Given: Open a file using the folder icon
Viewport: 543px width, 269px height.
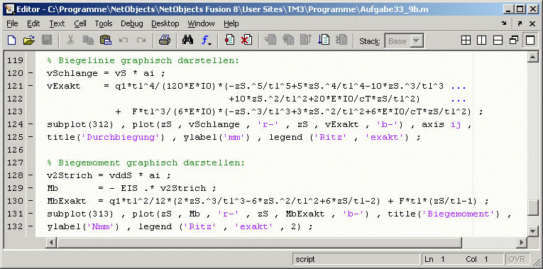Looking at the screenshot, I should coord(29,40).
